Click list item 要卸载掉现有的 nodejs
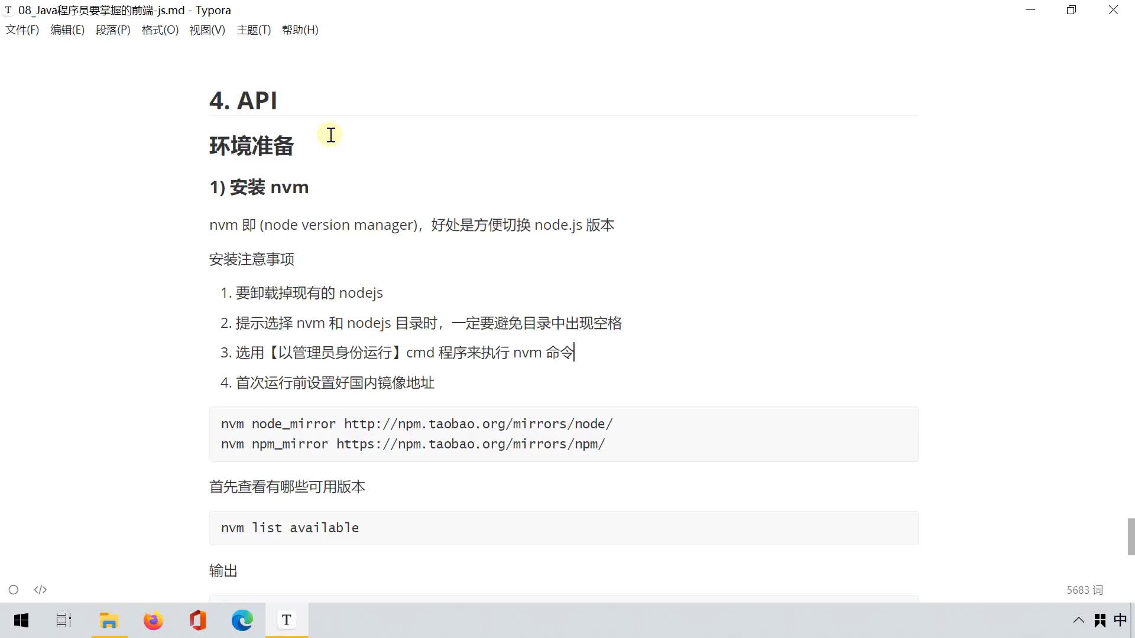1135x638 pixels. click(x=309, y=293)
